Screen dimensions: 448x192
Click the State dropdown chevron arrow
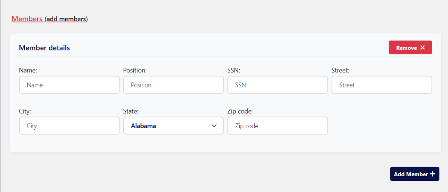pyautogui.click(x=214, y=126)
